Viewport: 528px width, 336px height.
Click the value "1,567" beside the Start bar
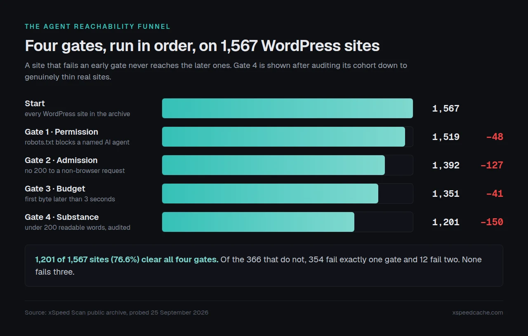446,109
